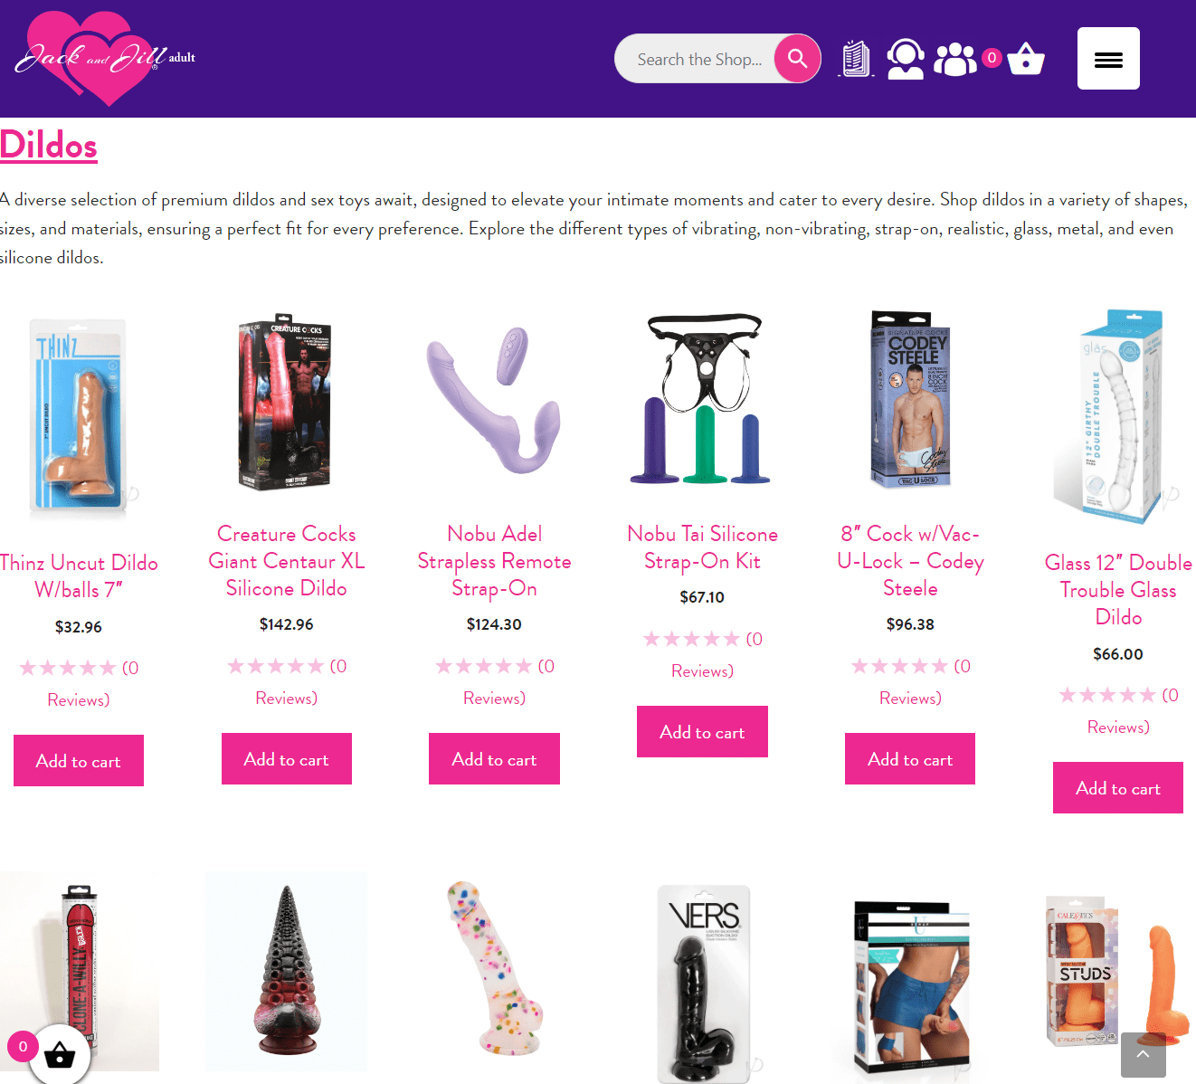
Task: Open the customer support headset icon
Action: 906,59
